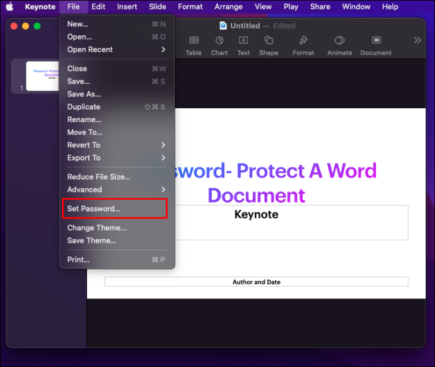Choose New... from the File menu
Screen dimensions: 435x367
pos(117,24)
